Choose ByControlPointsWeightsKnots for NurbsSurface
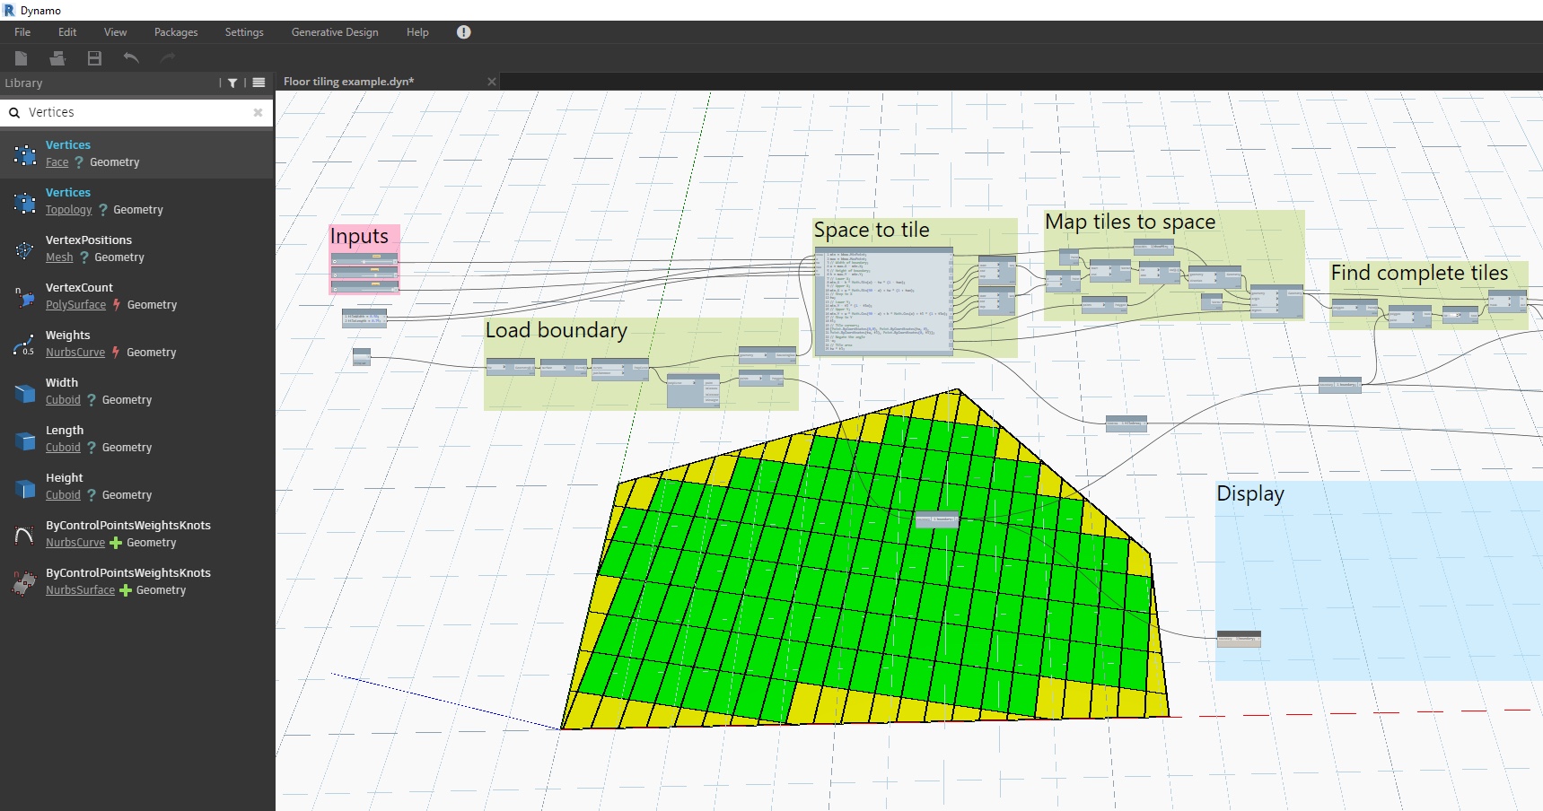This screenshot has width=1543, height=811. (x=128, y=572)
